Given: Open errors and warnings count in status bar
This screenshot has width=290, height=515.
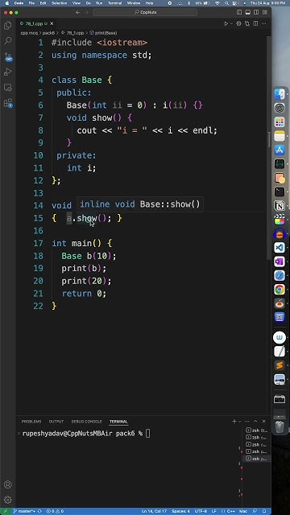Looking at the screenshot, I should (55, 512).
